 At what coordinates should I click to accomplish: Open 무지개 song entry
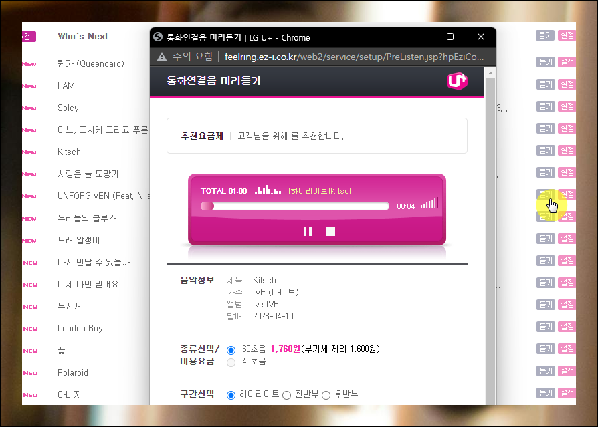pos(69,306)
